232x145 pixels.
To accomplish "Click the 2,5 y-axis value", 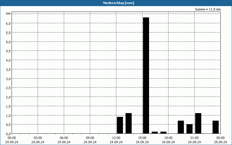I will click(8, 88).
